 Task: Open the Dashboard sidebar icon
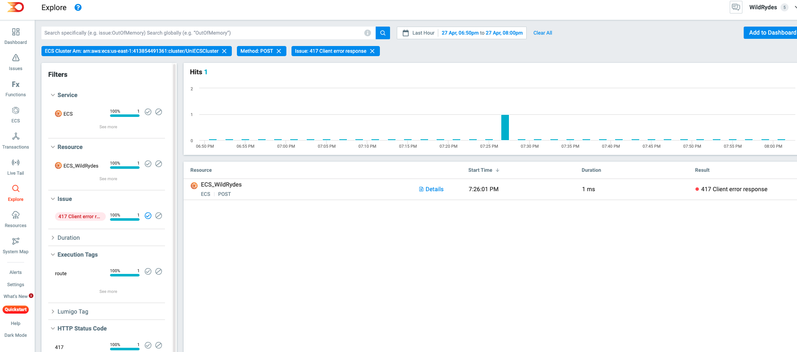click(x=16, y=32)
